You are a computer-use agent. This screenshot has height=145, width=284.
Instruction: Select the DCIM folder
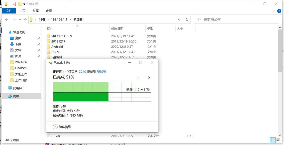55,52
